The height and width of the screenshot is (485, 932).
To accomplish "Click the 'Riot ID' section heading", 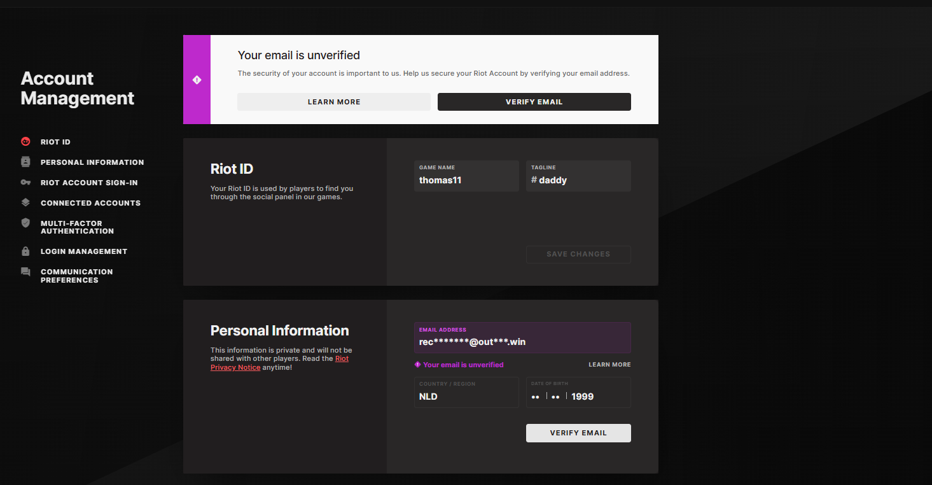I will (x=232, y=169).
